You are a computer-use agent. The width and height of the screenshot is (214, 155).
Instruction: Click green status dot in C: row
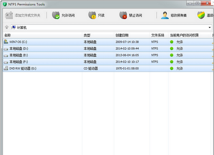pos(172,42)
